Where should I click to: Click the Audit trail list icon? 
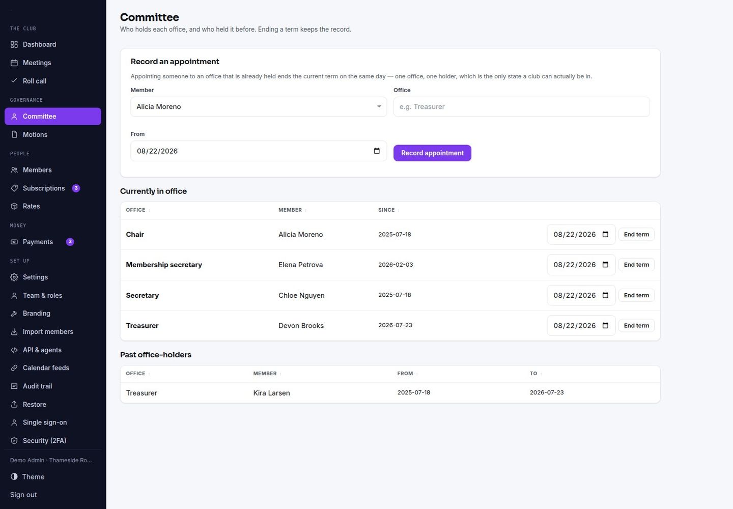[14, 386]
